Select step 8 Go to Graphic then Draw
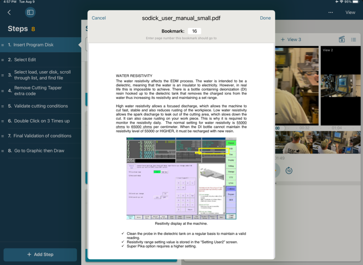The image size is (363, 265). [40, 151]
